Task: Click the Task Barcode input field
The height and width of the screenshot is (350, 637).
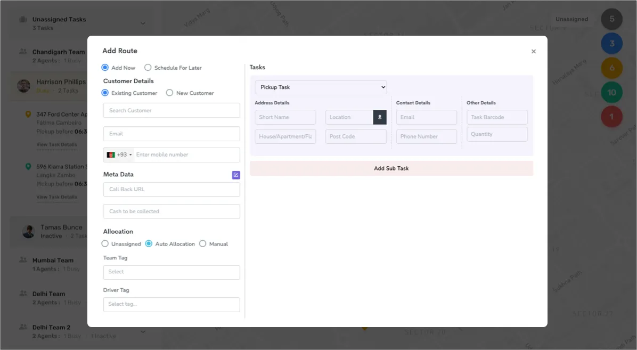Action: (x=497, y=117)
